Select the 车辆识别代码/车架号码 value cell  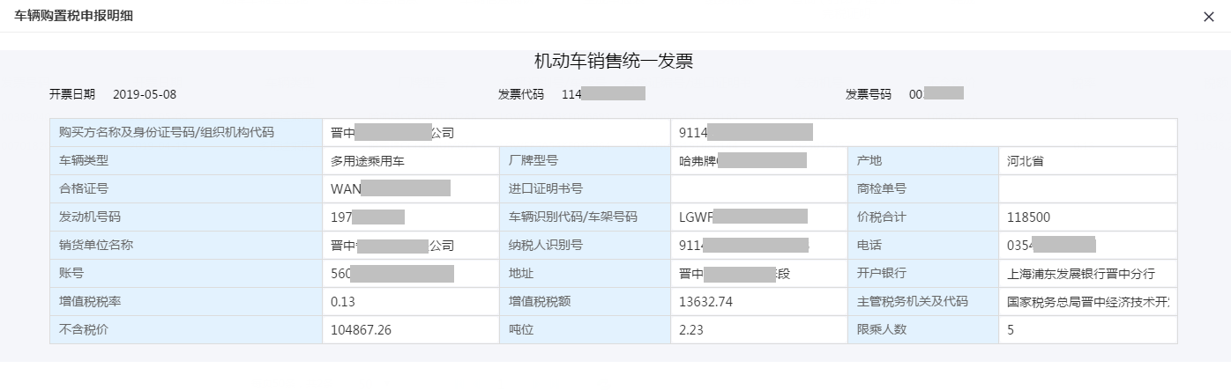coord(742,217)
